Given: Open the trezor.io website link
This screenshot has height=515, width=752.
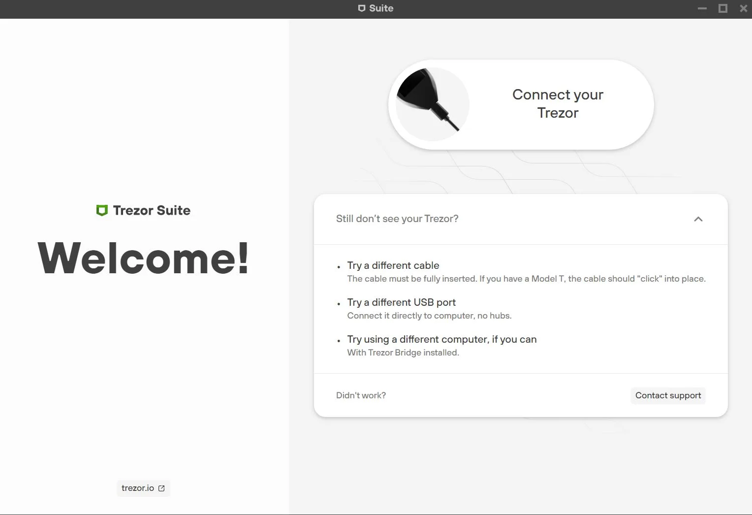Looking at the screenshot, I should click(x=138, y=488).
